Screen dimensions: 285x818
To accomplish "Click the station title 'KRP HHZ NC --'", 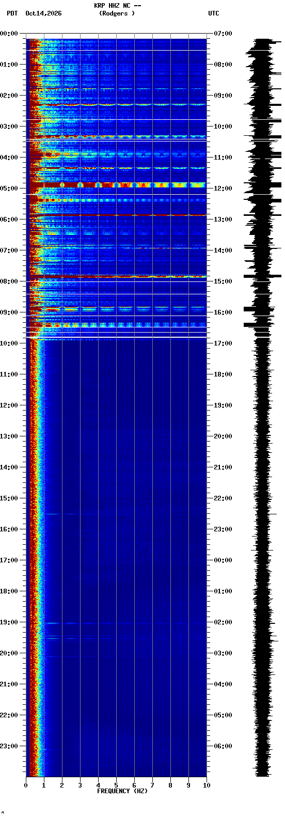I will tap(117, 6).
